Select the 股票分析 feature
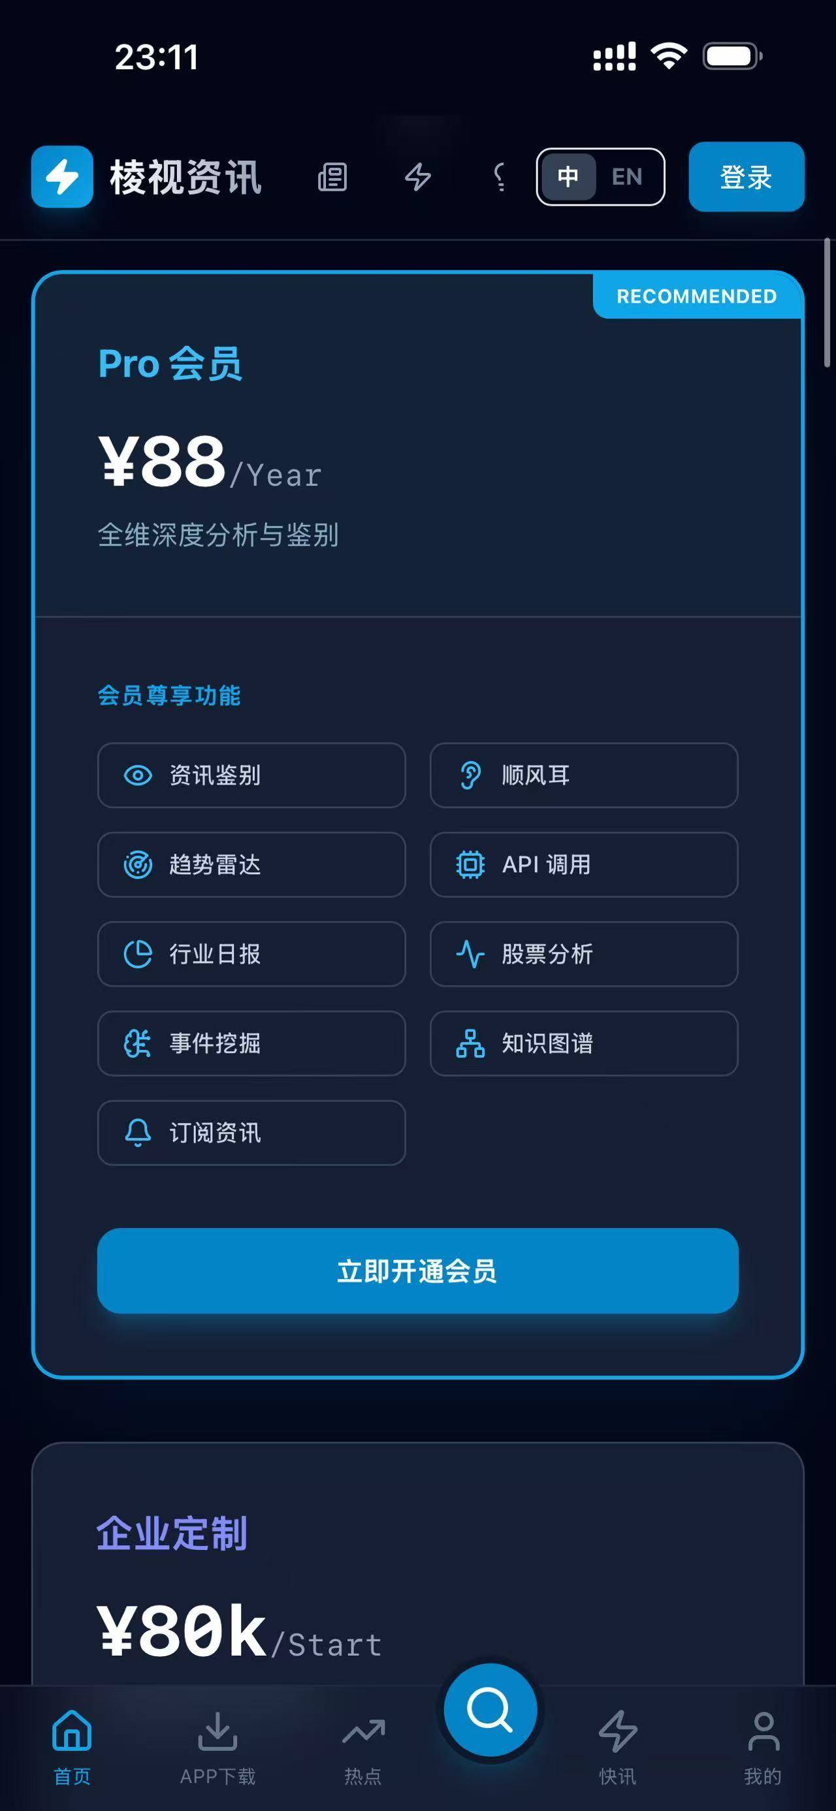836x1811 pixels. (584, 954)
